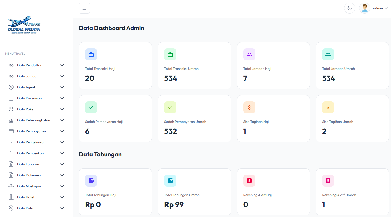
Task: Toggle dark mode with moon icon
Action: [349, 8]
